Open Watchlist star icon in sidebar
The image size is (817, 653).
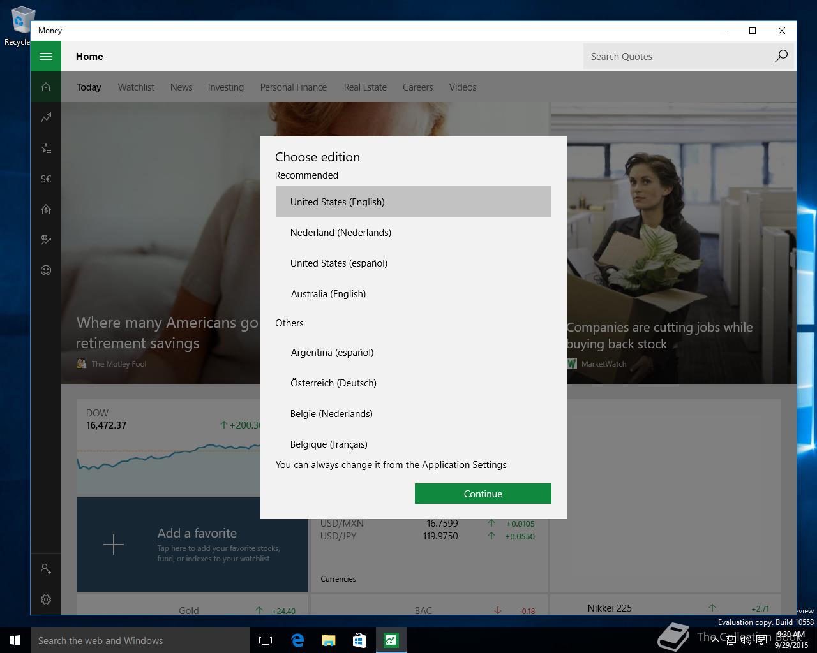[x=46, y=148]
